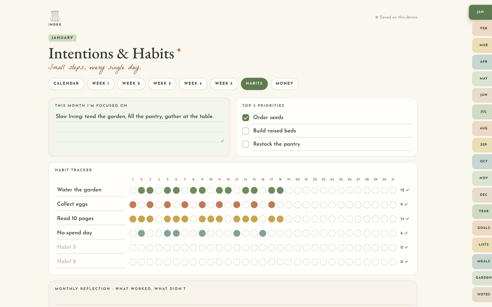Open the NOTES side tab
The image size is (492, 307).
coord(483,294)
